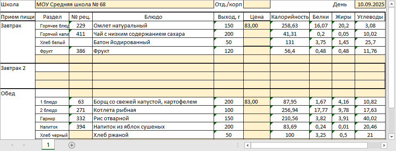Select Чай с низким содержанием сахара cell
This screenshot has height=151, width=396.
coord(153,34)
